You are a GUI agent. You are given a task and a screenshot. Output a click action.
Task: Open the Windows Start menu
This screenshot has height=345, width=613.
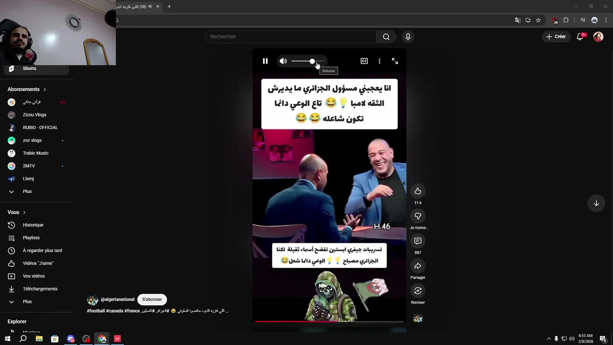(x=8, y=339)
